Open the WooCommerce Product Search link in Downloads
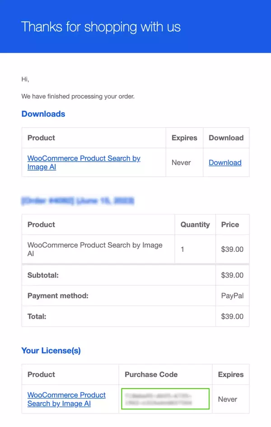This screenshot has height=427, width=271. [84, 163]
